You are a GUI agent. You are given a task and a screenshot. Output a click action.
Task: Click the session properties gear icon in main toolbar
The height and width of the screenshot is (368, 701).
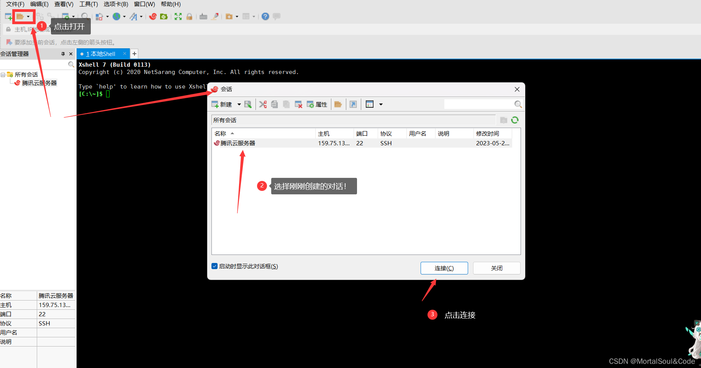[x=66, y=16]
